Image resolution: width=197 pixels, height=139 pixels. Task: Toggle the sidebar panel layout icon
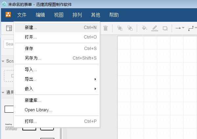pyautogui.click(x=9, y=28)
